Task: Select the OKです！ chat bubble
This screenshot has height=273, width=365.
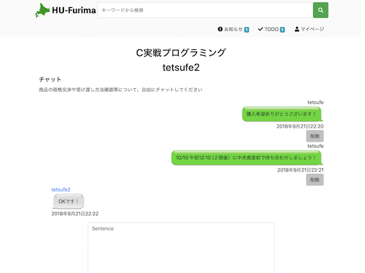Action: [68, 201]
